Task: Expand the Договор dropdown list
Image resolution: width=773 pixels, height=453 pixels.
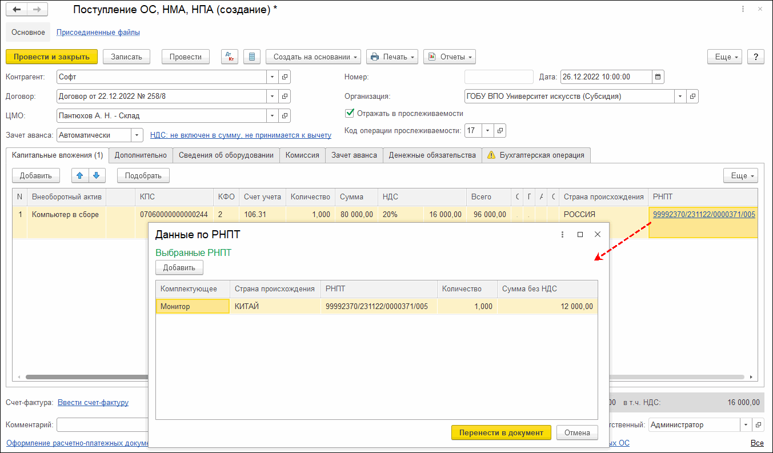Action: tap(273, 96)
